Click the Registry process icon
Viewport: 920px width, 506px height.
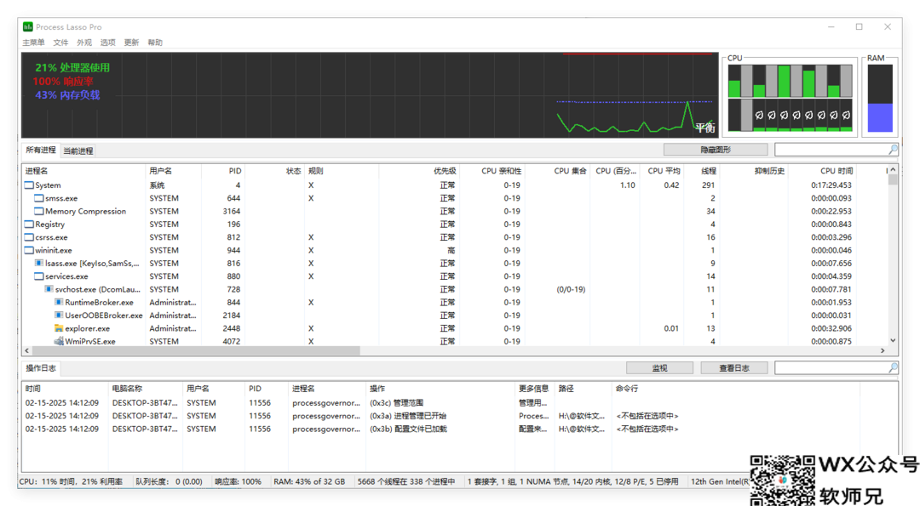pyautogui.click(x=29, y=225)
